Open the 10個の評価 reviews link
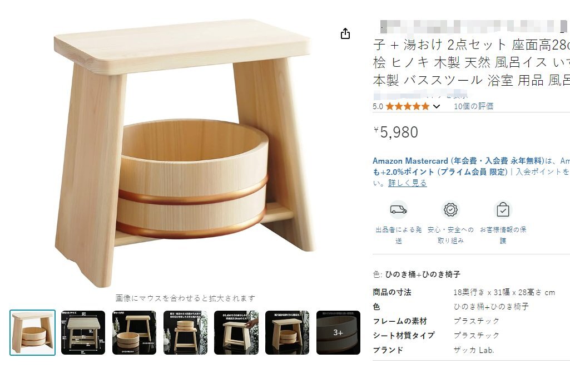Image resolution: width=570 pixels, height=368 pixels. [x=473, y=106]
